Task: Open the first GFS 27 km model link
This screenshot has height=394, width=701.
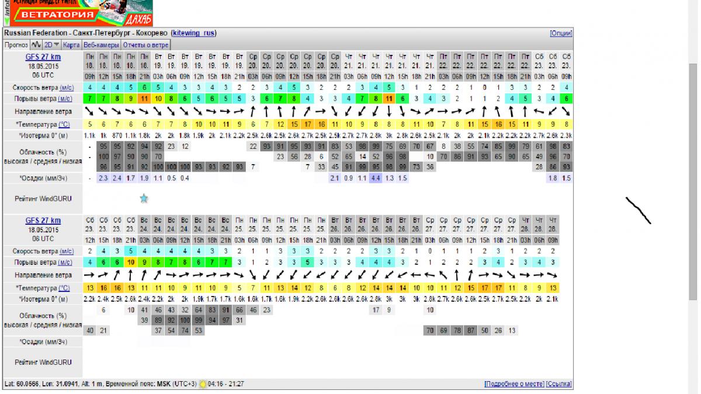Action: pyautogui.click(x=43, y=57)
